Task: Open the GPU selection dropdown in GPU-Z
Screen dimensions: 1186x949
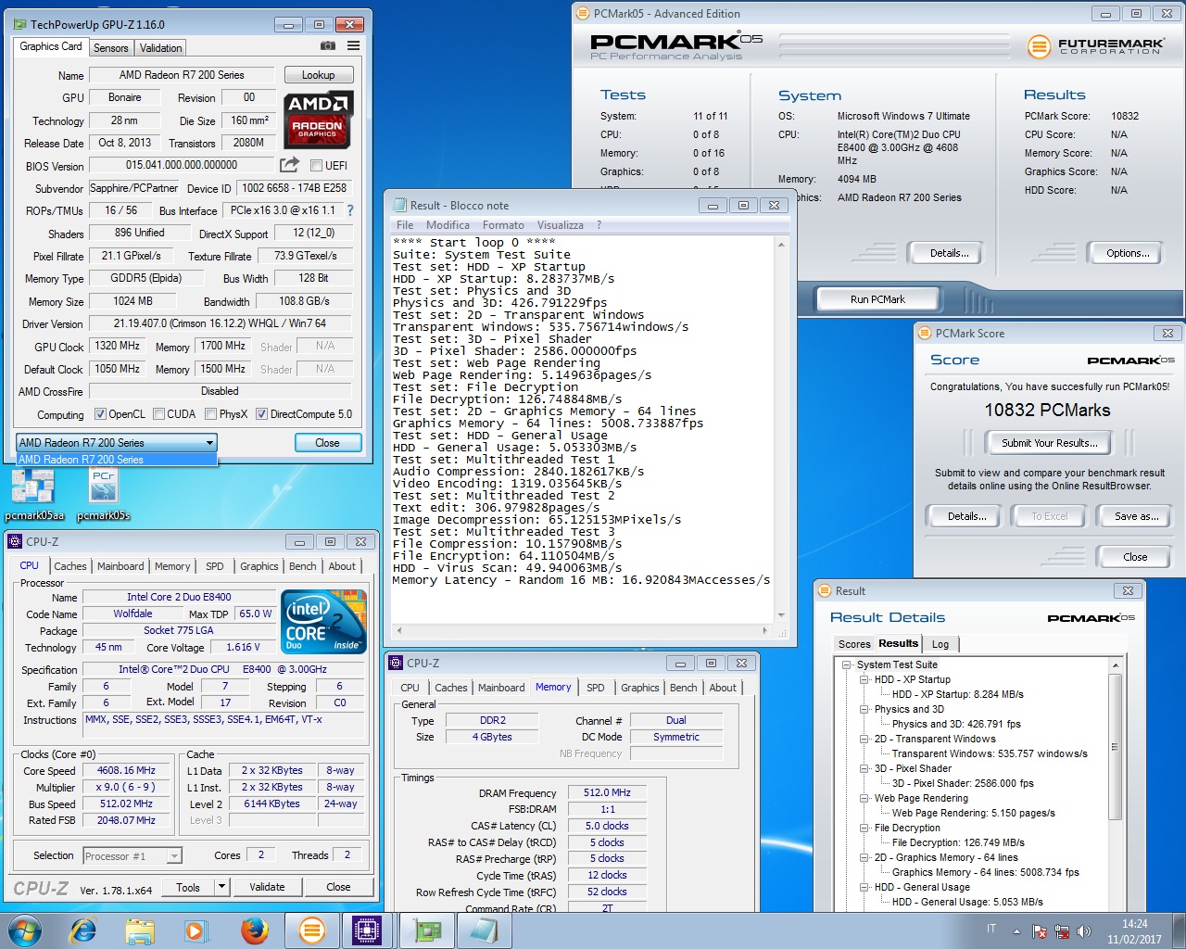Action: [117, 442]
